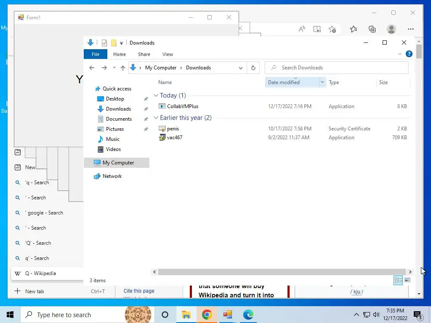Screen dimensions: 431x323
Task: Select the CollabVMPlus application file
Action: coord(183,106)
